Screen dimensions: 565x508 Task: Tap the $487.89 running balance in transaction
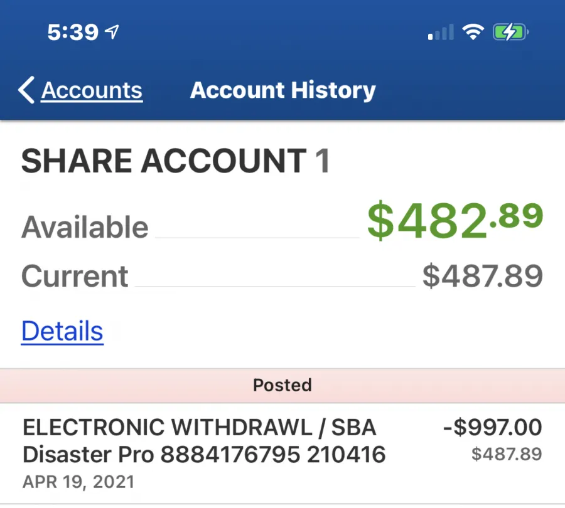[507, 453]
